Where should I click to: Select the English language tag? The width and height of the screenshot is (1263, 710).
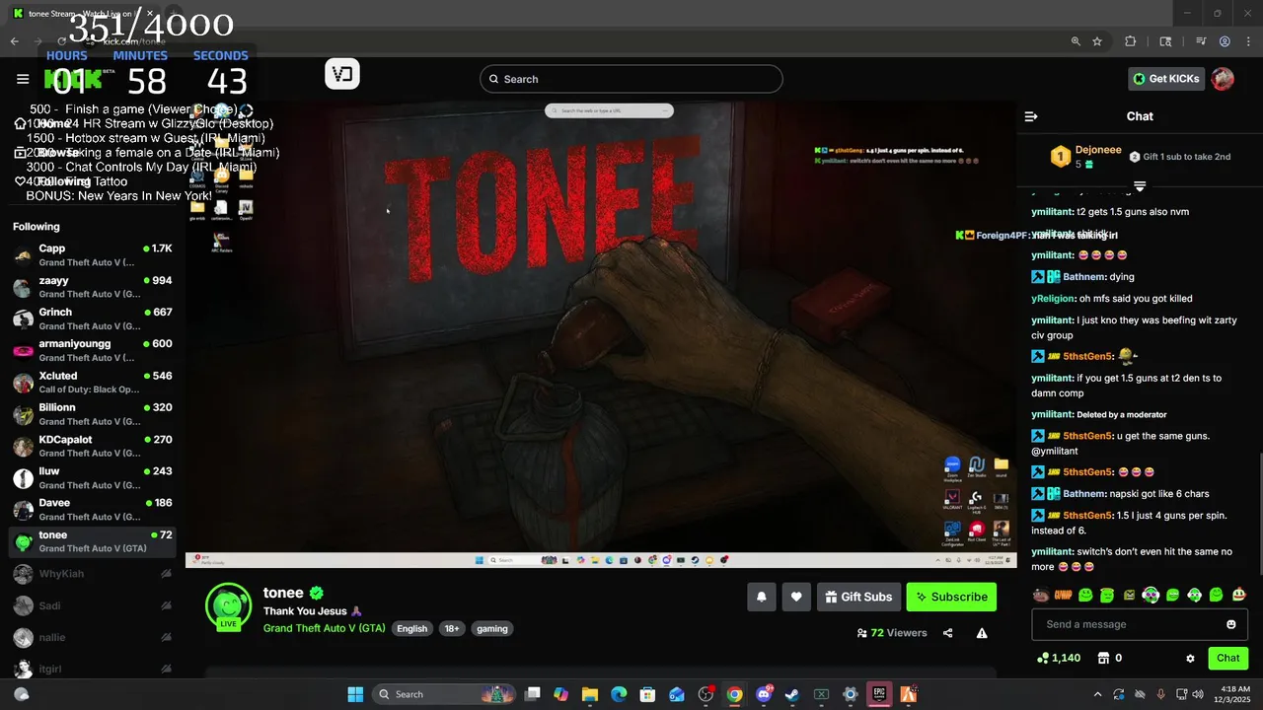[x=412, y=628]
